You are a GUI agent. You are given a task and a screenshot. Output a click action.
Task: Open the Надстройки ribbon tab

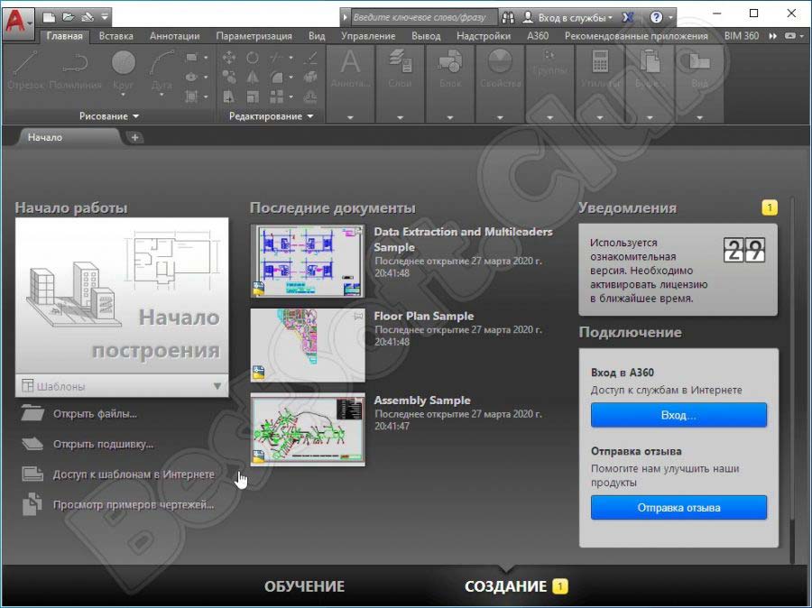point(484,36)
